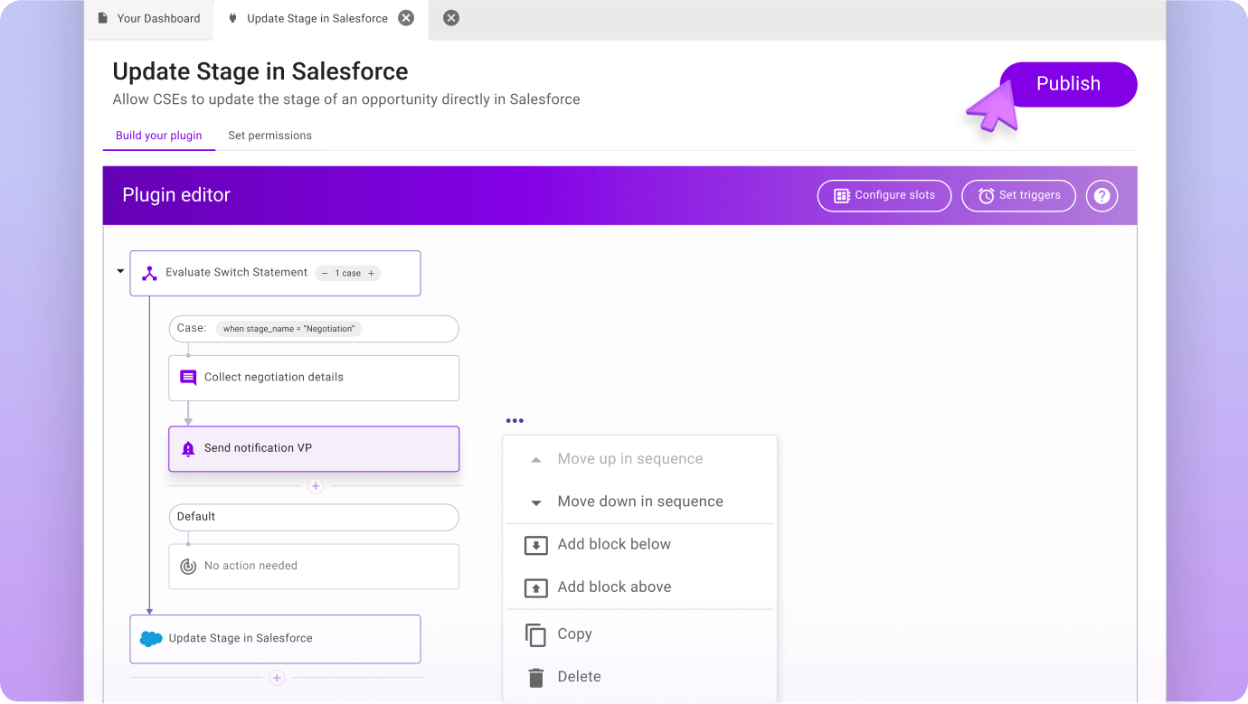
Task: Decrease case count with minus stepper
Action: point(325,273)
